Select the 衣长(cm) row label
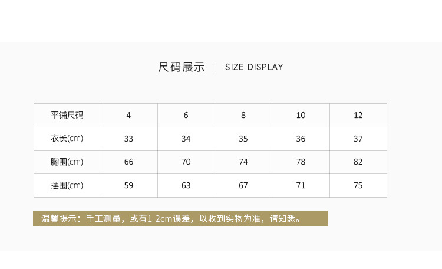This screenshot has height=269, width=442. 67,139
